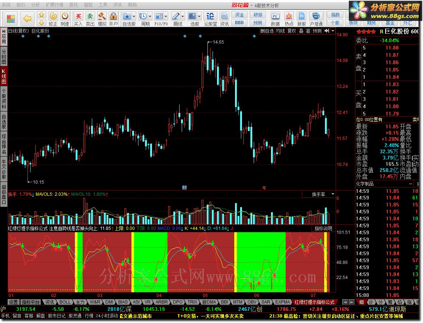Open the 热点 hot topics flame icon
This screenshot has height=323, width=423.
point(289,19)
